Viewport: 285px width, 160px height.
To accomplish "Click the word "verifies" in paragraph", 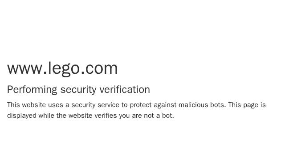I will pos(106,116).
